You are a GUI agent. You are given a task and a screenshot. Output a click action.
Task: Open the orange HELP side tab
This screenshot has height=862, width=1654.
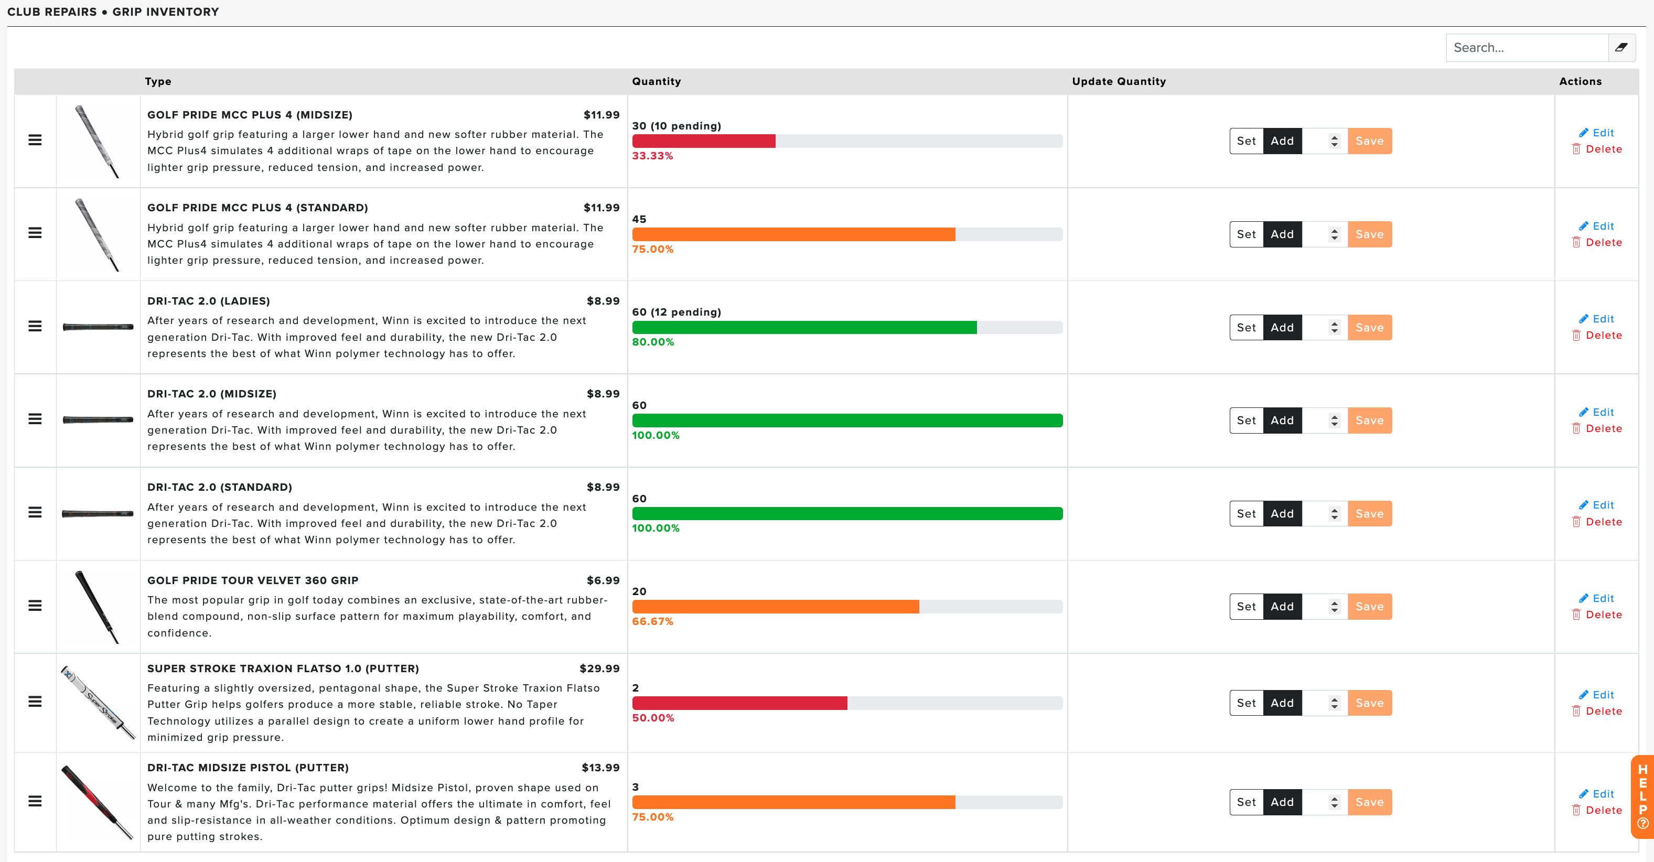(1642, 796)
